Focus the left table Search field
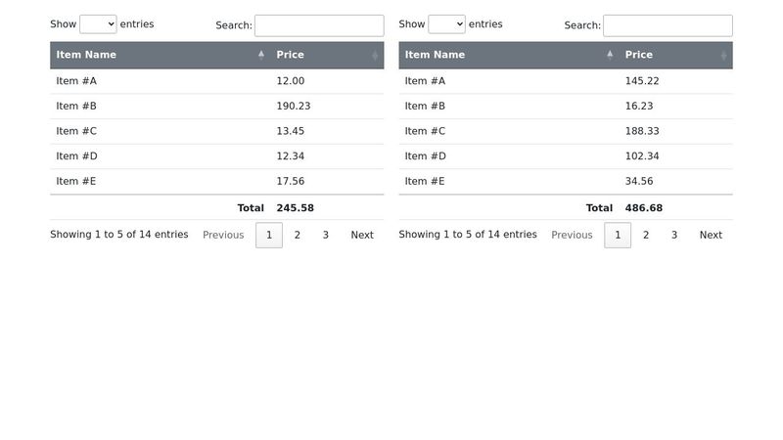The height and width of the screenshot is (440, 783). (x=319, y=25)
